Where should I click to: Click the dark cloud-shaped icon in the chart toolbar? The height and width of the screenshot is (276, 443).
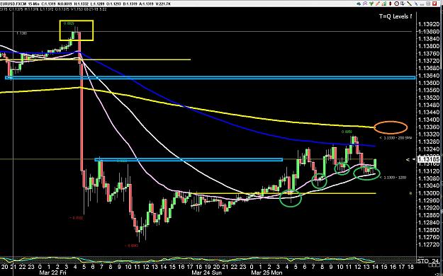(x=359, y=4)
